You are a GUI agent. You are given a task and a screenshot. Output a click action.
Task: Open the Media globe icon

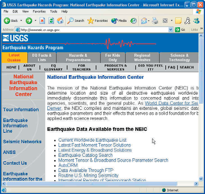pos(114,21)
